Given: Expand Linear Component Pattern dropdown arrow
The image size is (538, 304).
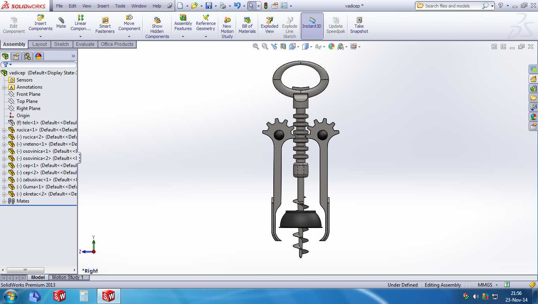Looking at the screenshot, I should pos(80,36).
